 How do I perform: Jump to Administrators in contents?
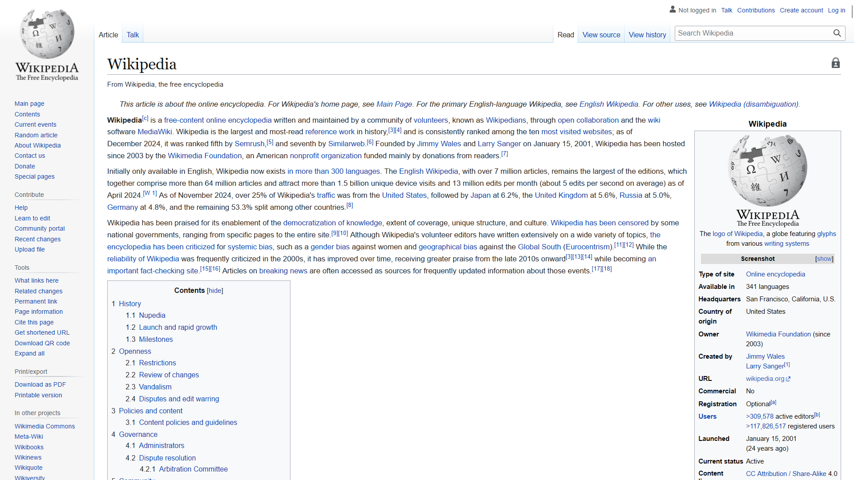pyautogui.click(x=161, y=445)
